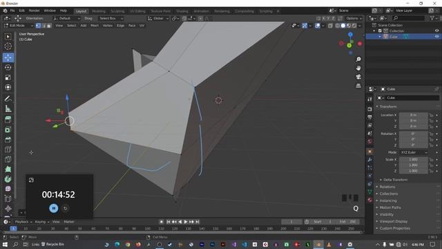Screen dimensions: 442x249
Task: Choose the Annotate pencil tool
Action: (8, 99)
